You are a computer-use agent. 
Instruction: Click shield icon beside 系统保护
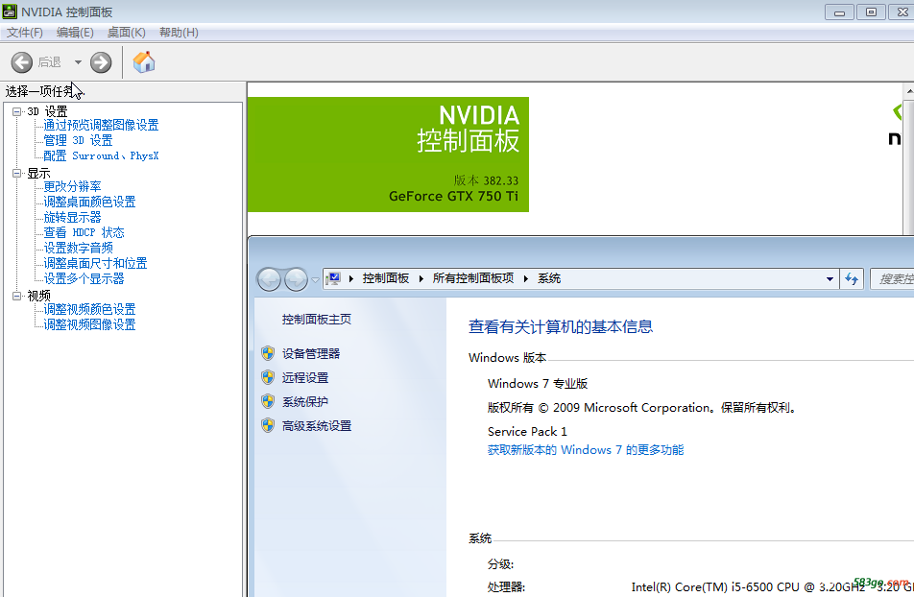[x=268, y=401]
